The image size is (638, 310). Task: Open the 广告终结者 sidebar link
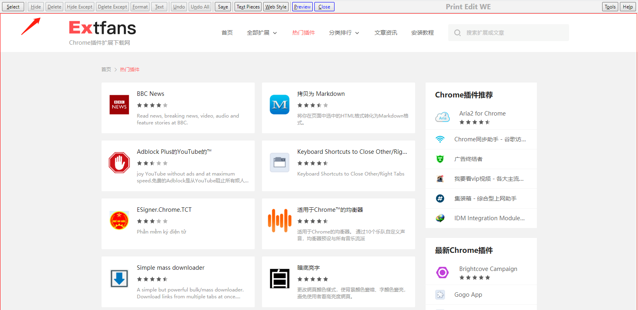point(468,159)
